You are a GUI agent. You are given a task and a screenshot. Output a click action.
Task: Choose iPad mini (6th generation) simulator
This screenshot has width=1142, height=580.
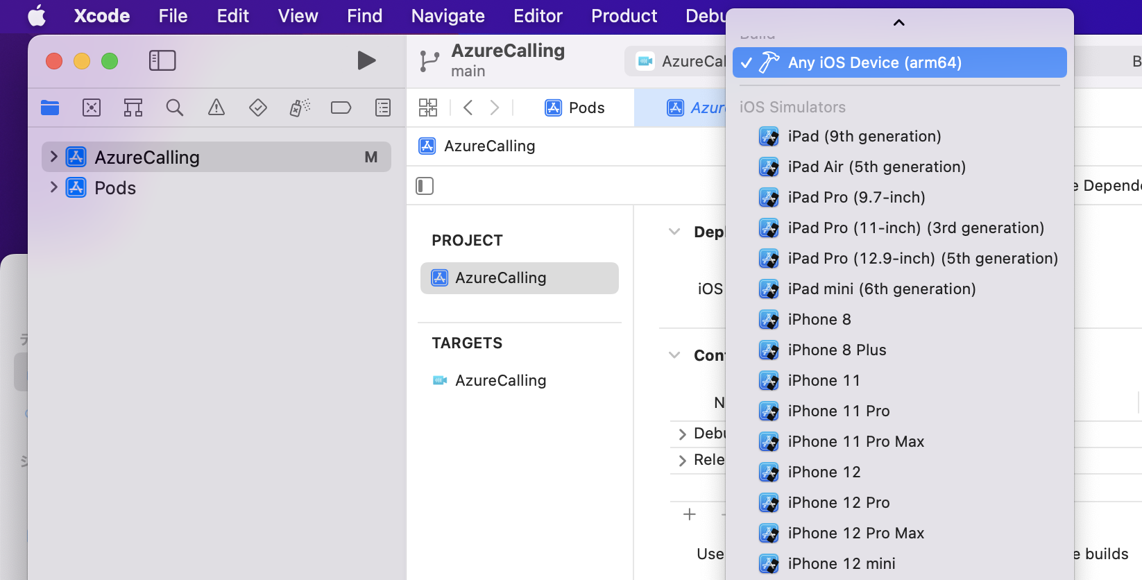point(900,289)
